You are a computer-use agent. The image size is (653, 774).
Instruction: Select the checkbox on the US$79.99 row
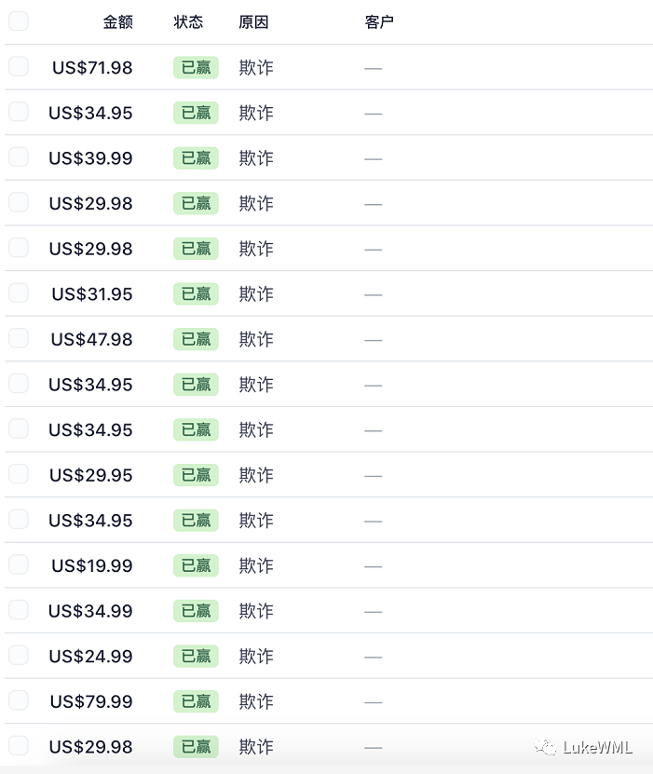(x=19, y=700)
